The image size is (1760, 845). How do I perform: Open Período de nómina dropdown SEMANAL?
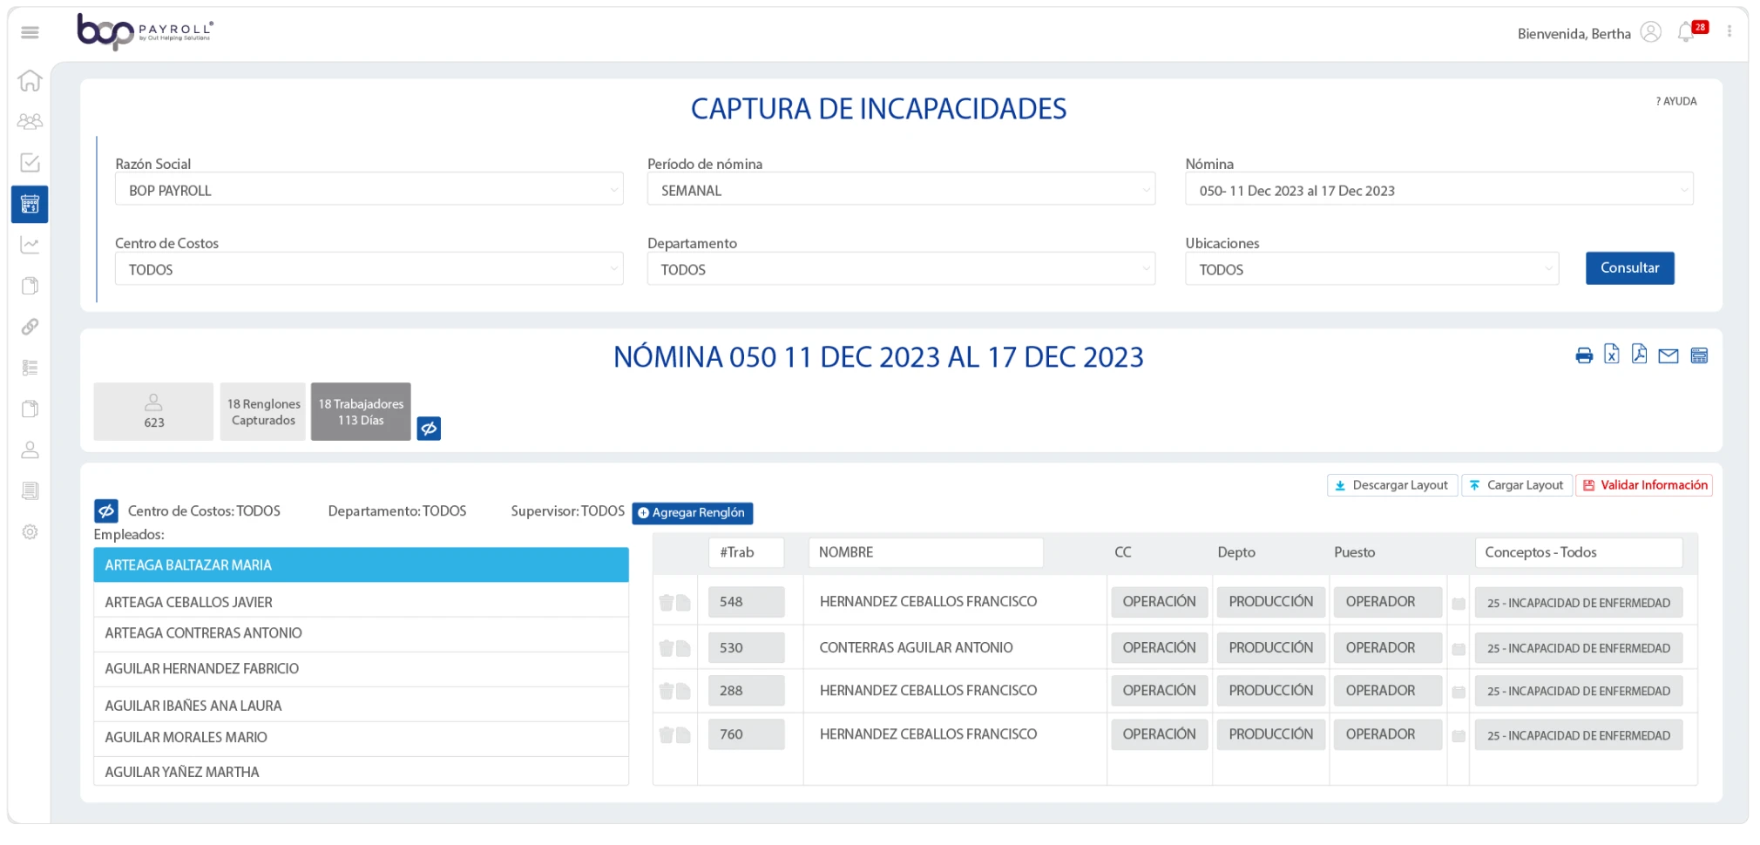pyautogui.click(x=901, y=190)
